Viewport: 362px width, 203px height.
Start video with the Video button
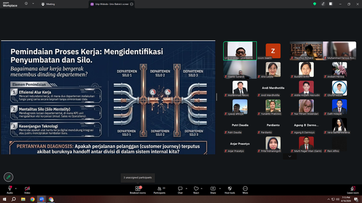tap(27, 190)
